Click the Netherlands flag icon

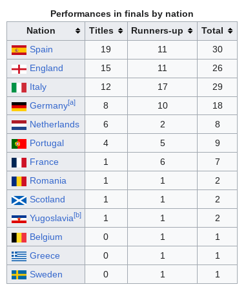(19, 125)
